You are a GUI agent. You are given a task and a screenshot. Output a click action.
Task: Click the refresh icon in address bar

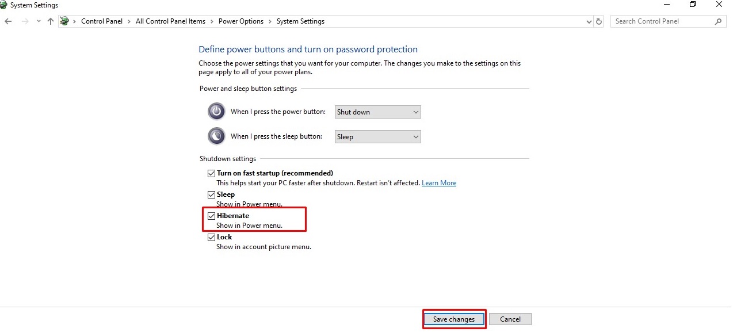tap(598, 21)
